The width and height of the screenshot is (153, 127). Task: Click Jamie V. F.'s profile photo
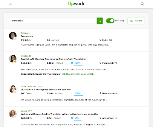pyautogui.click(x=13, y=114)
